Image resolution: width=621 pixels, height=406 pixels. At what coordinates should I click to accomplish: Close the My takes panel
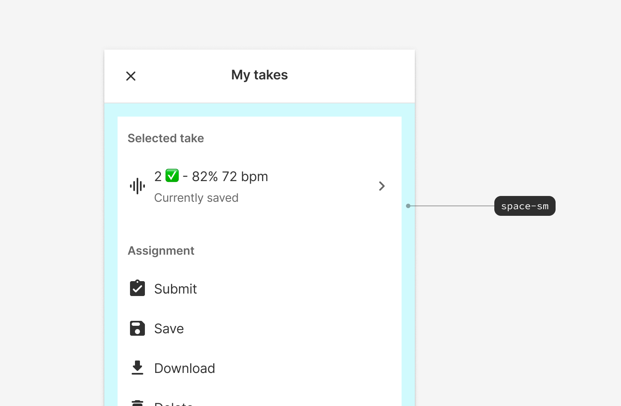[x=131, y=76]
